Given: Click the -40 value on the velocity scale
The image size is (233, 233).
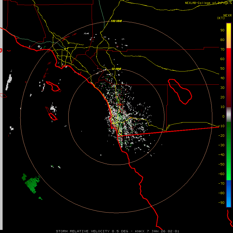Looking at the screenshot, I should [221, 155].
